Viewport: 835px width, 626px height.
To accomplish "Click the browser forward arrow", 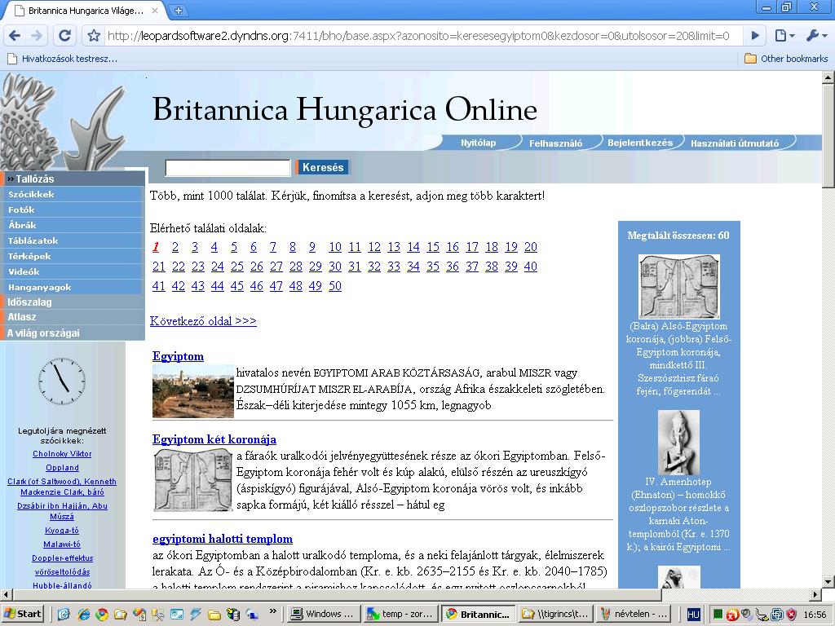I will click(x=37, y=36).
